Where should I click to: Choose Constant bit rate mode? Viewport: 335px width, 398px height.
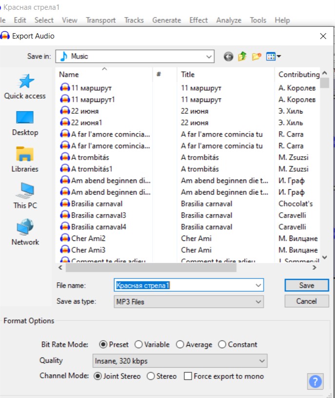(222, 344)
